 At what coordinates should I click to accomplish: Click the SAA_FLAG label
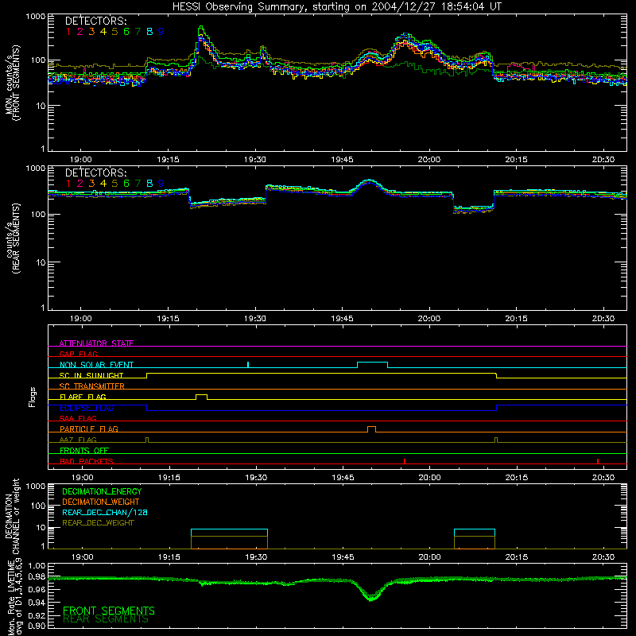[78, 418]
